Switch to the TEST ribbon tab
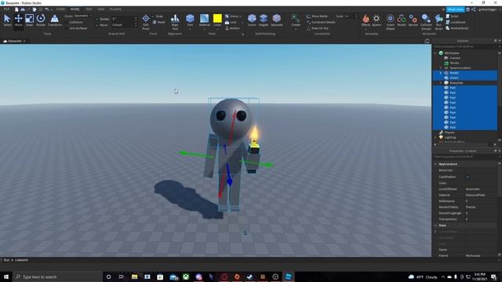Image resolution: width=502 pixels, height=282 pixels. (x=89, y=9)
